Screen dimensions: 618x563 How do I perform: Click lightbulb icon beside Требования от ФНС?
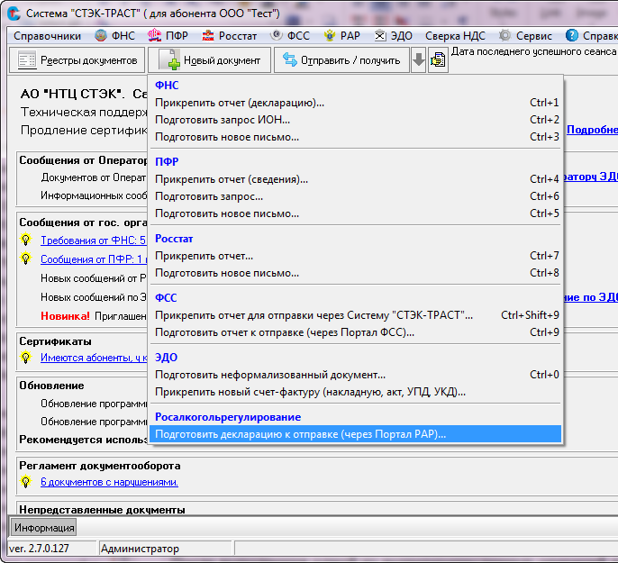(25, 240)
